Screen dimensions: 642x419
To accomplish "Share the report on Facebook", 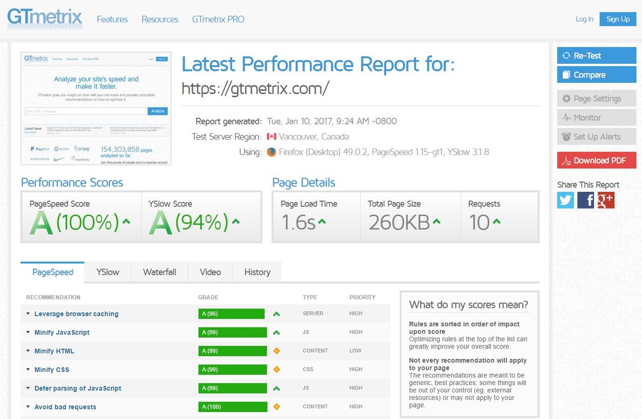I will point(586,200).
